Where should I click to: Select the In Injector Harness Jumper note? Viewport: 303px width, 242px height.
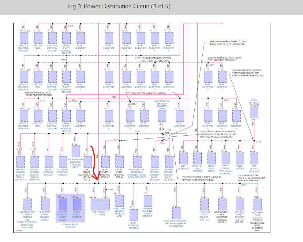tap(148, 93)
